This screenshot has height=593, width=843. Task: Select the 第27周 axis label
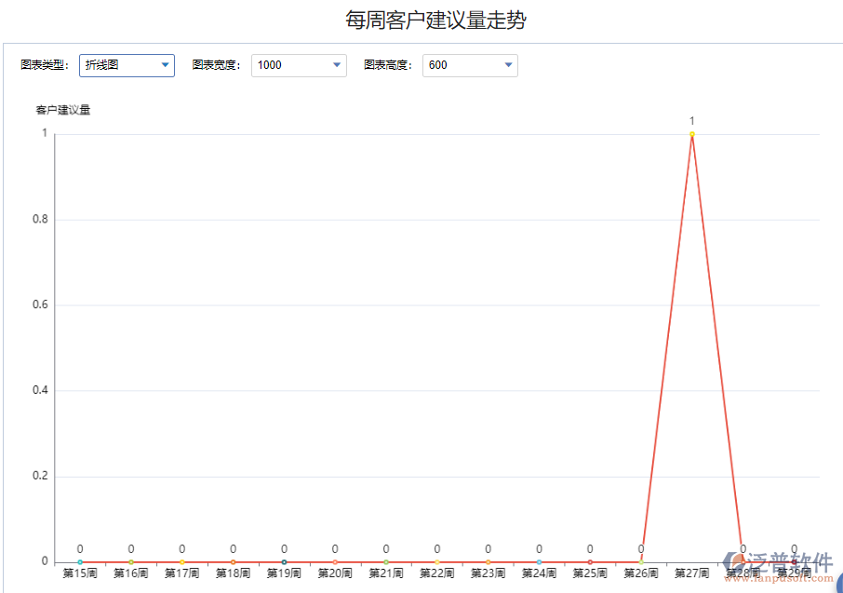692,573
